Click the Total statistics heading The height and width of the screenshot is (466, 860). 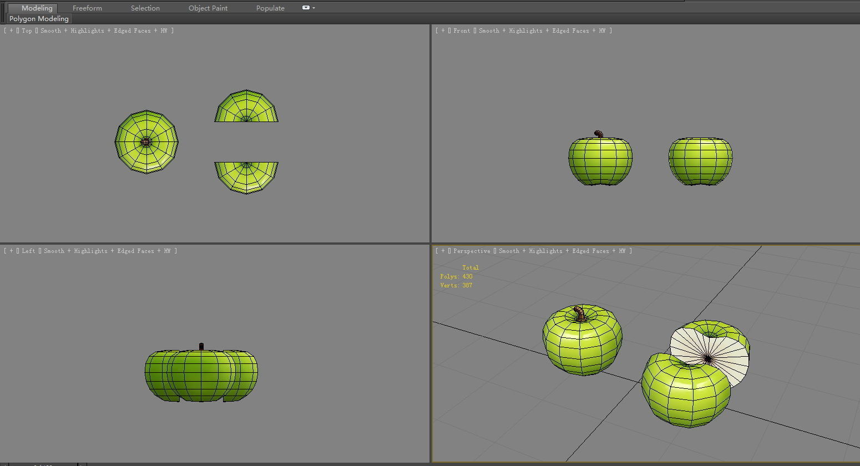click(x=471, y=267)
